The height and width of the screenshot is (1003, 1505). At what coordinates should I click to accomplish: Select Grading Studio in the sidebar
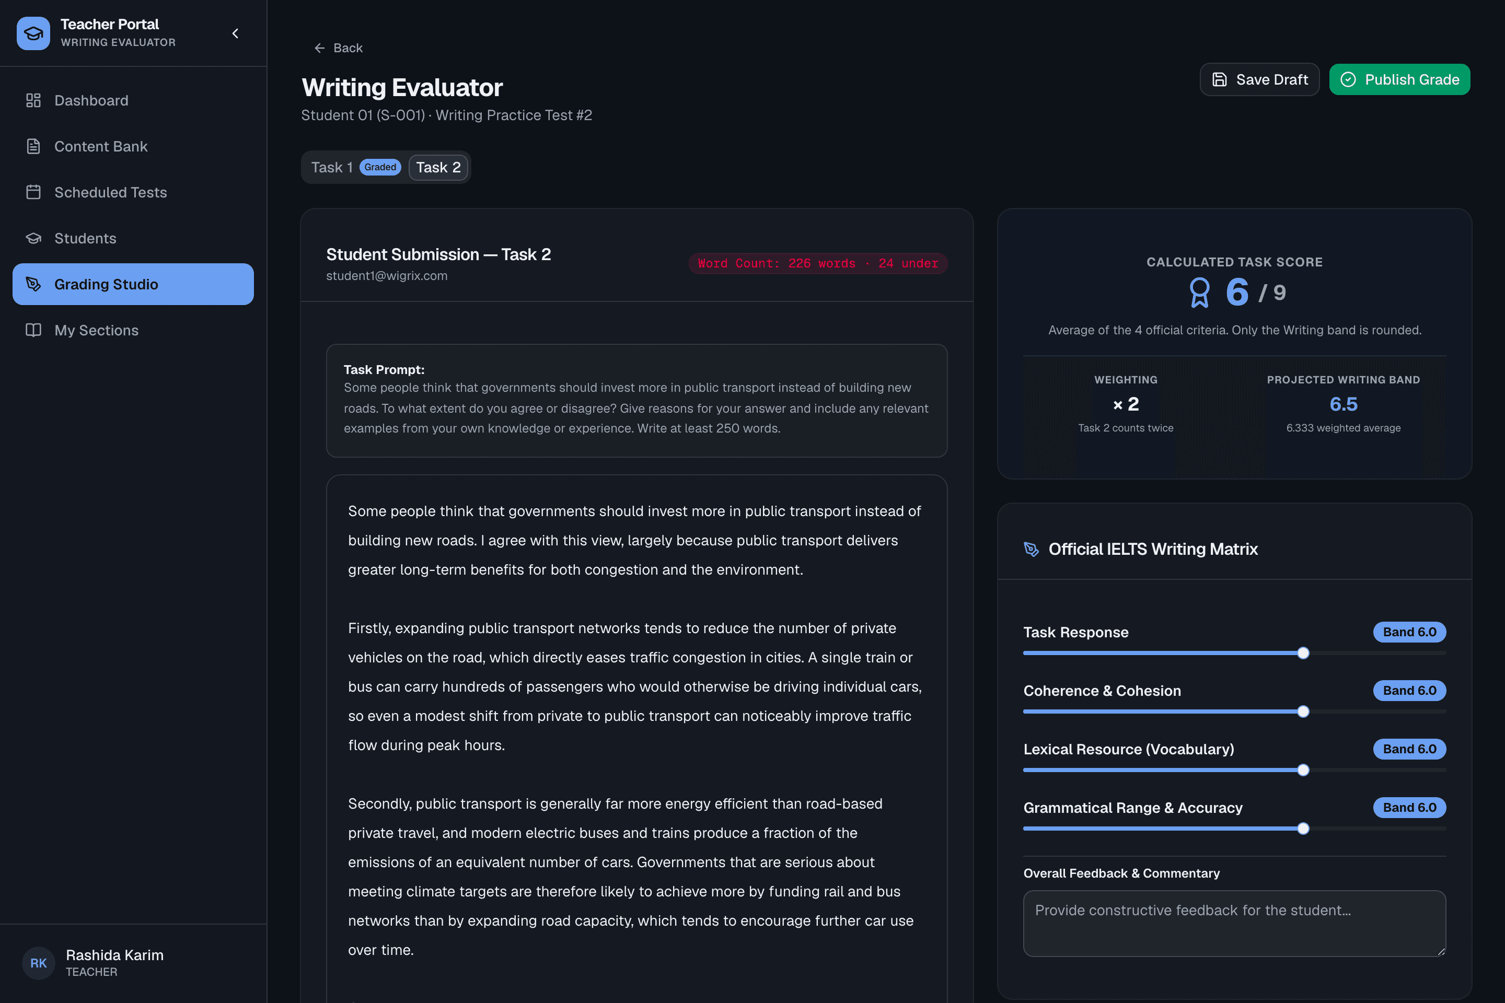(x=133, y=284)
